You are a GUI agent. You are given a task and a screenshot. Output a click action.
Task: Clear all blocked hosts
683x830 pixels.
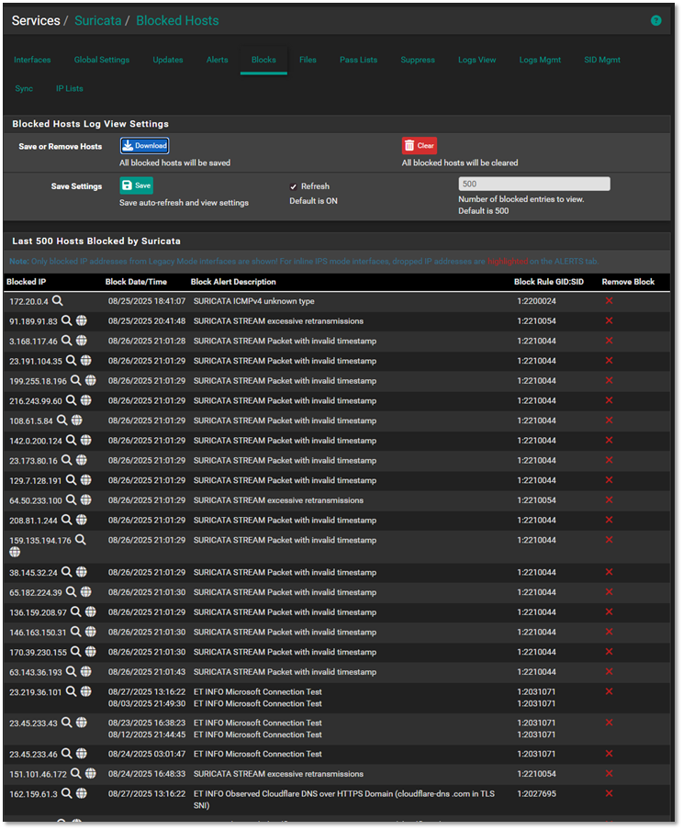click(420, 146)
